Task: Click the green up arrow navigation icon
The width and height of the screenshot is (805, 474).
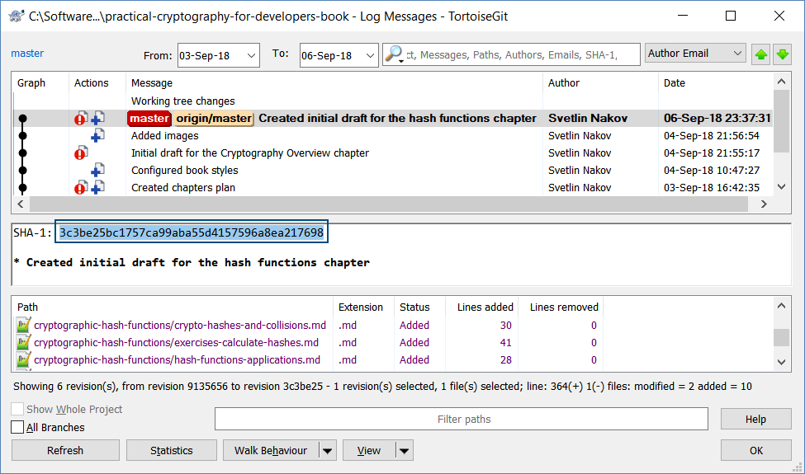Action: (761, 54)
